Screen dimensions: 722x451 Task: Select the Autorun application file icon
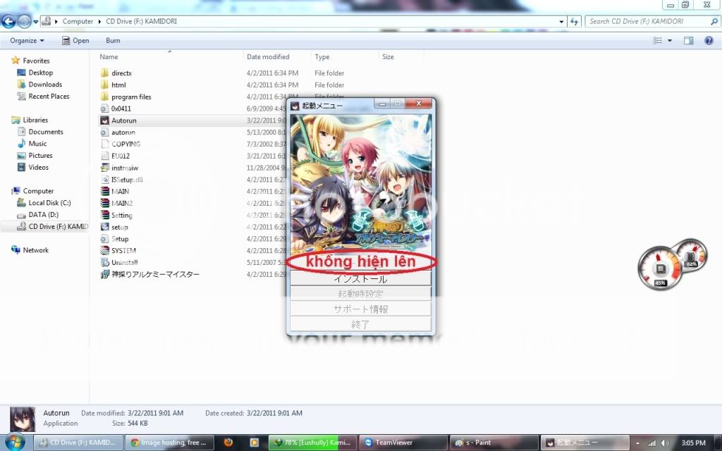click(105, 121)
